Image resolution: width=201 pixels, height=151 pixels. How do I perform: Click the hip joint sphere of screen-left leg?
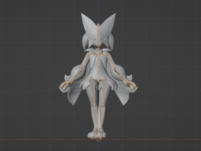92,78
